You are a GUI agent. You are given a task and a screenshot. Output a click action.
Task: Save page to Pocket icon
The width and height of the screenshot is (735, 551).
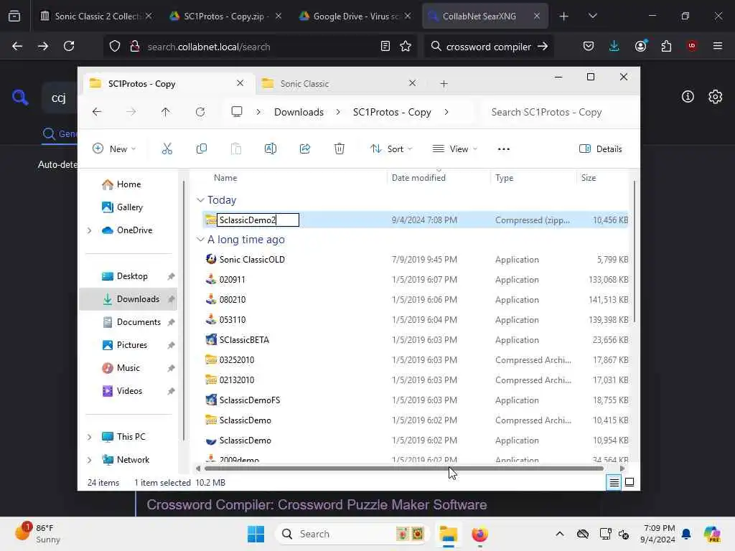tap(589, 46)
